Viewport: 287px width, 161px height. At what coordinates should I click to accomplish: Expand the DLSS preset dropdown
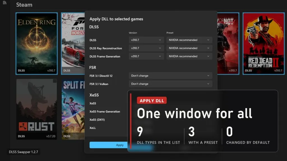189,40
